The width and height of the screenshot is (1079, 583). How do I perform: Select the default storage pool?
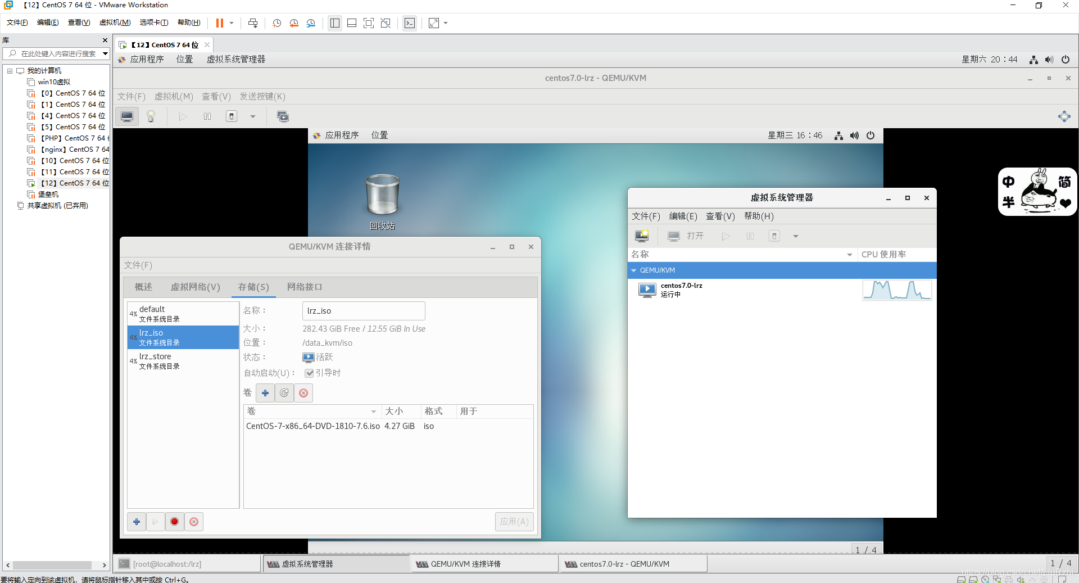coord(183,314)
